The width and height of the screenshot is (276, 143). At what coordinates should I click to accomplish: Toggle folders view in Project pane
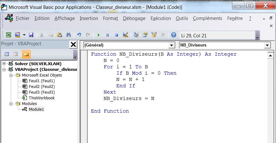click(x=26, y=54)
